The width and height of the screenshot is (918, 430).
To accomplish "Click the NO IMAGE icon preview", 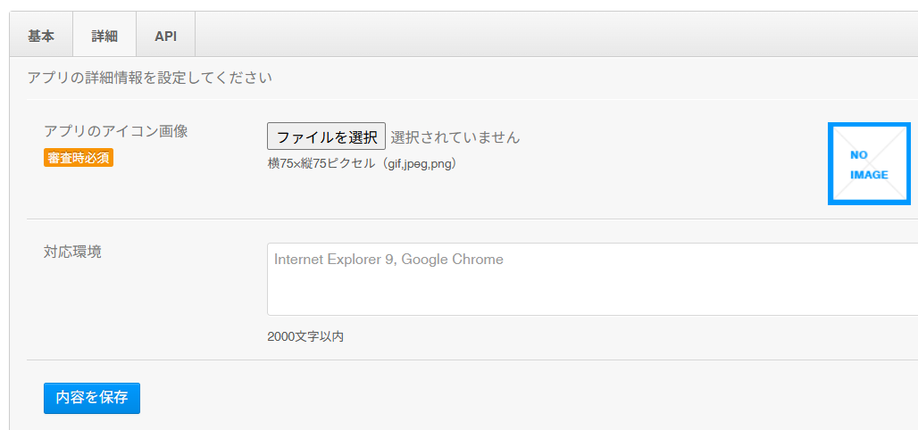I will (869, 164).
